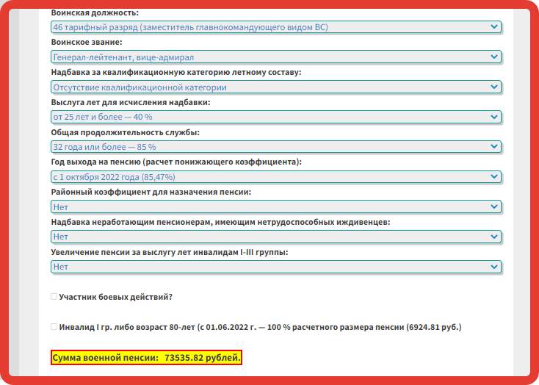The height and width of the screenshot is (385, 539).
Task: Open Надбавка неработающим пенсионерам dropdown
Action: pyautogui.click(x=275, y=237)
